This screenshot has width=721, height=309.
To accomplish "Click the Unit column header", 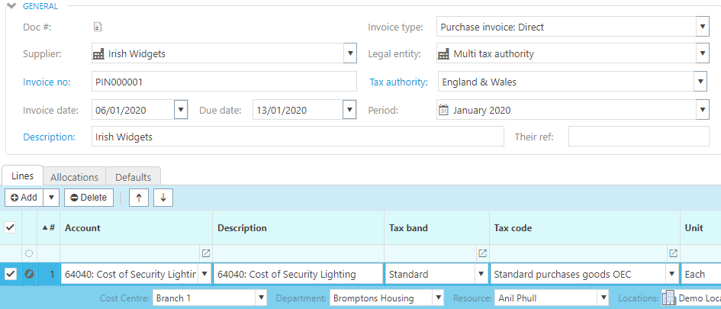I will 700,227.
